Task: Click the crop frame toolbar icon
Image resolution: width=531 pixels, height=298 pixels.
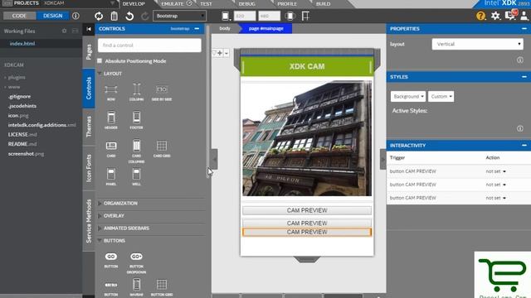Action: [305, 16]
